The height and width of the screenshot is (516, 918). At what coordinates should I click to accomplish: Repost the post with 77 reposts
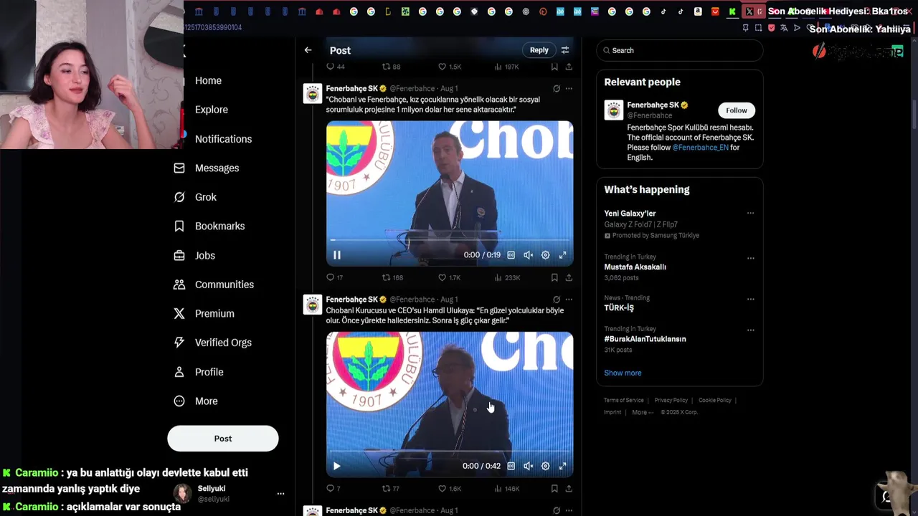(391, 489)
